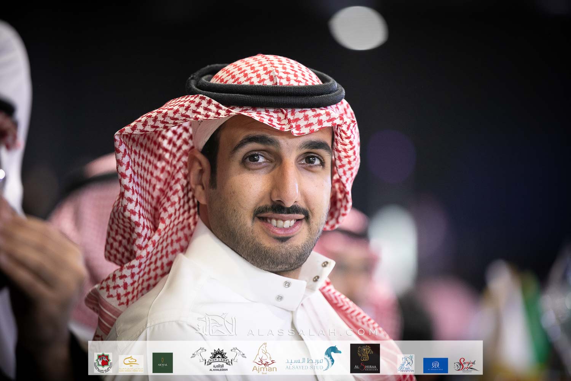Click the ALSAYED STUD English text
Screen dimensions: 571x381
305,368
